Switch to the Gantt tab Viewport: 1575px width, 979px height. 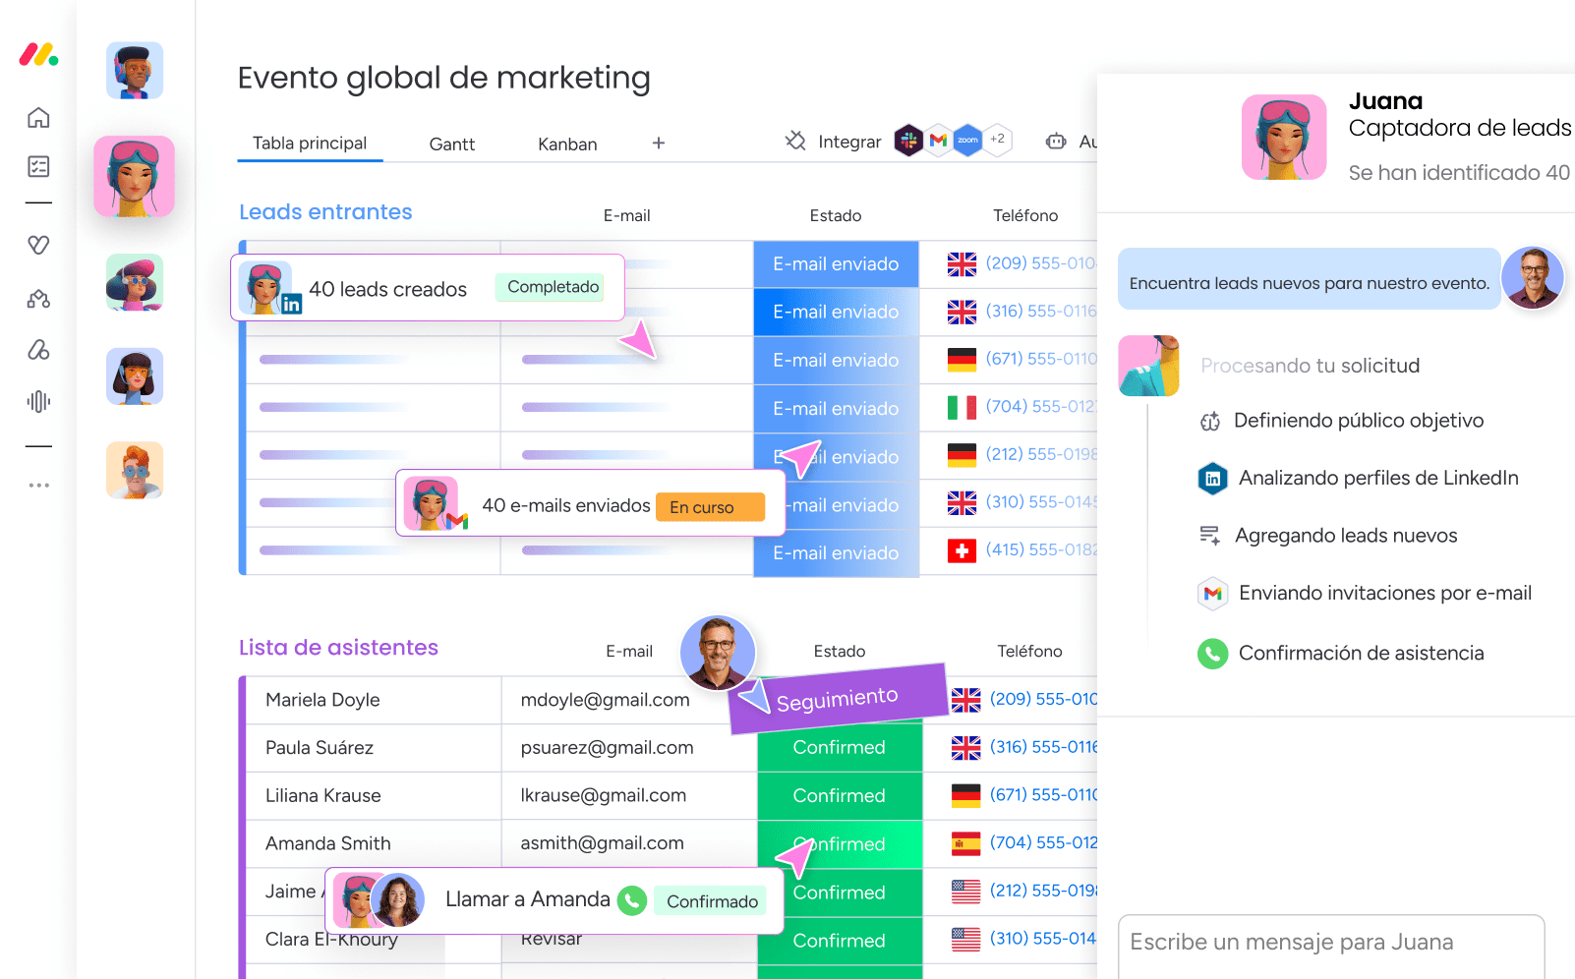[452, 144]
